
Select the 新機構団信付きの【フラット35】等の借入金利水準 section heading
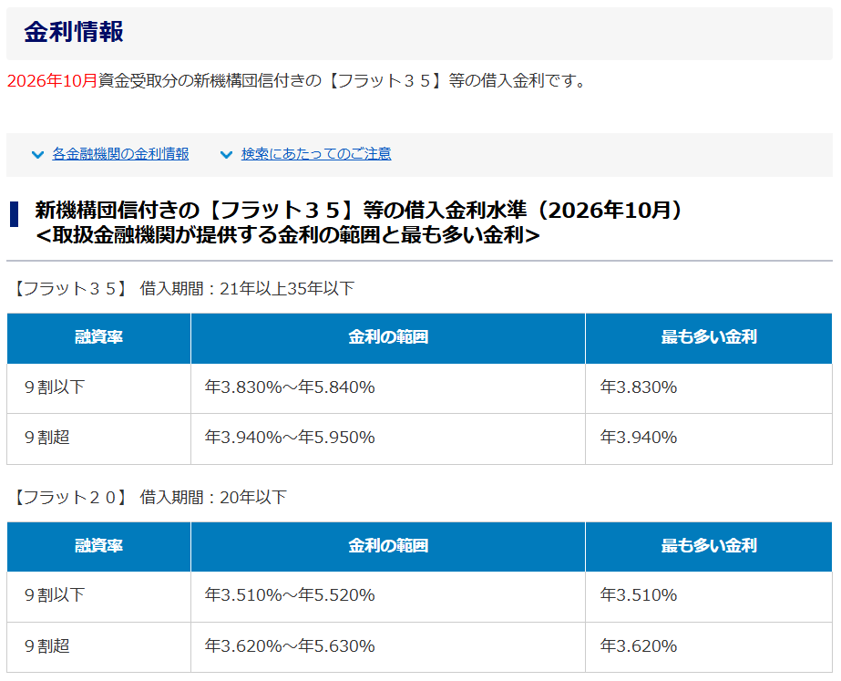pyautogui.click(x=358, y=211)
